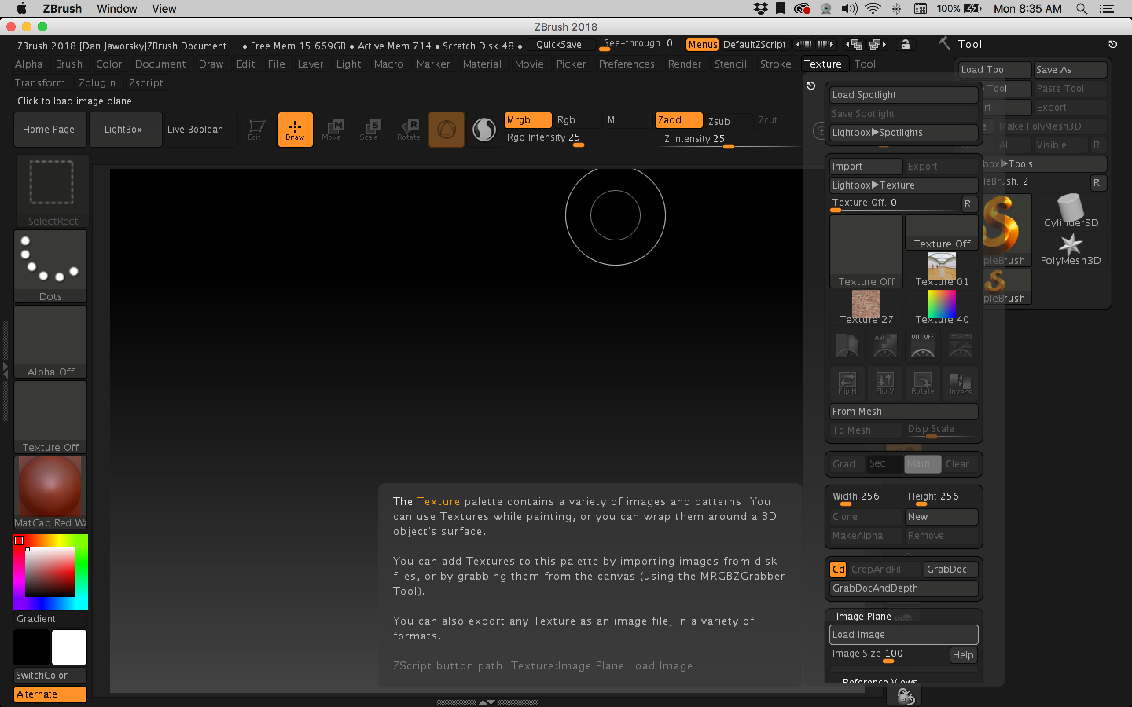Toggle the Alternate color button
This screenshot has height=707, width=1132.
click(x=50, y=694)
